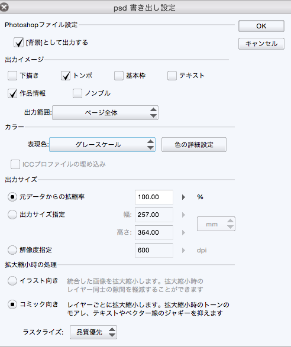Enable the 下描き output checkbox

click(12, 76)
